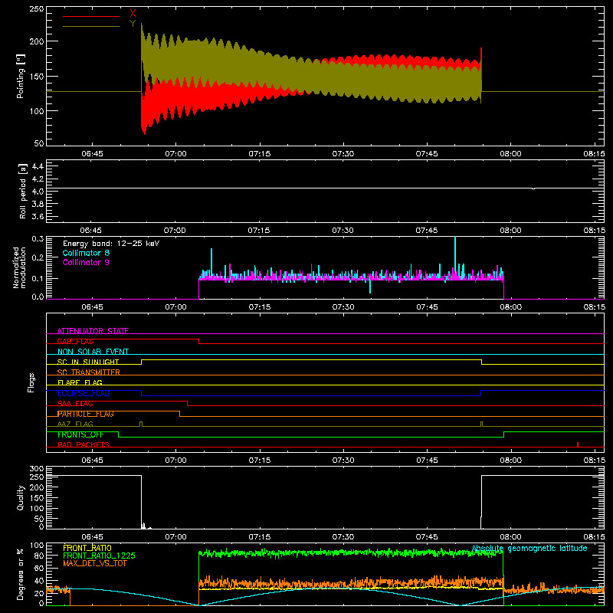This screenshot has height=613, width=613.
Task: Click the SC_TRANSMITTER flag label
Action: [x=89, y=372]
